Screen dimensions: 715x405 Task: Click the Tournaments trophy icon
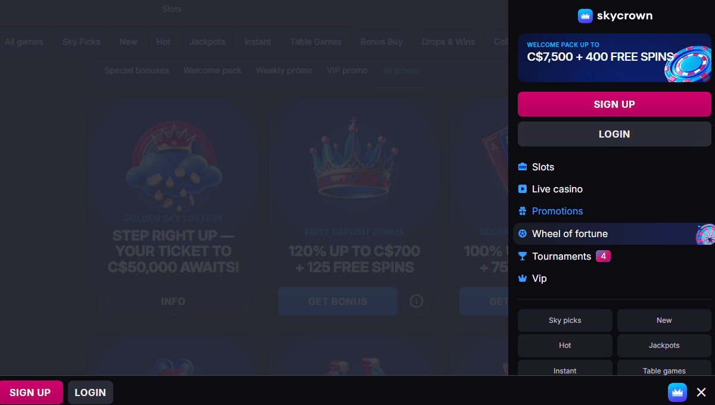[523, 256]
